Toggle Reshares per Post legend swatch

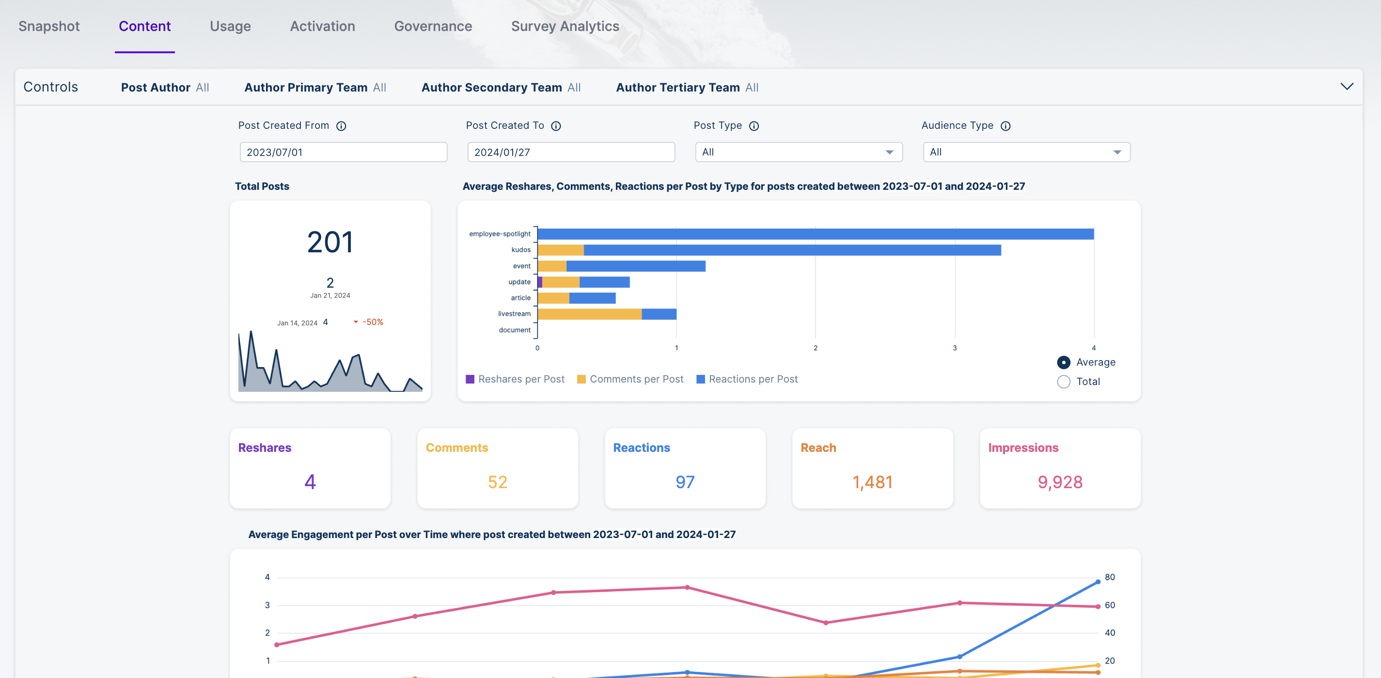coord(470,380)
